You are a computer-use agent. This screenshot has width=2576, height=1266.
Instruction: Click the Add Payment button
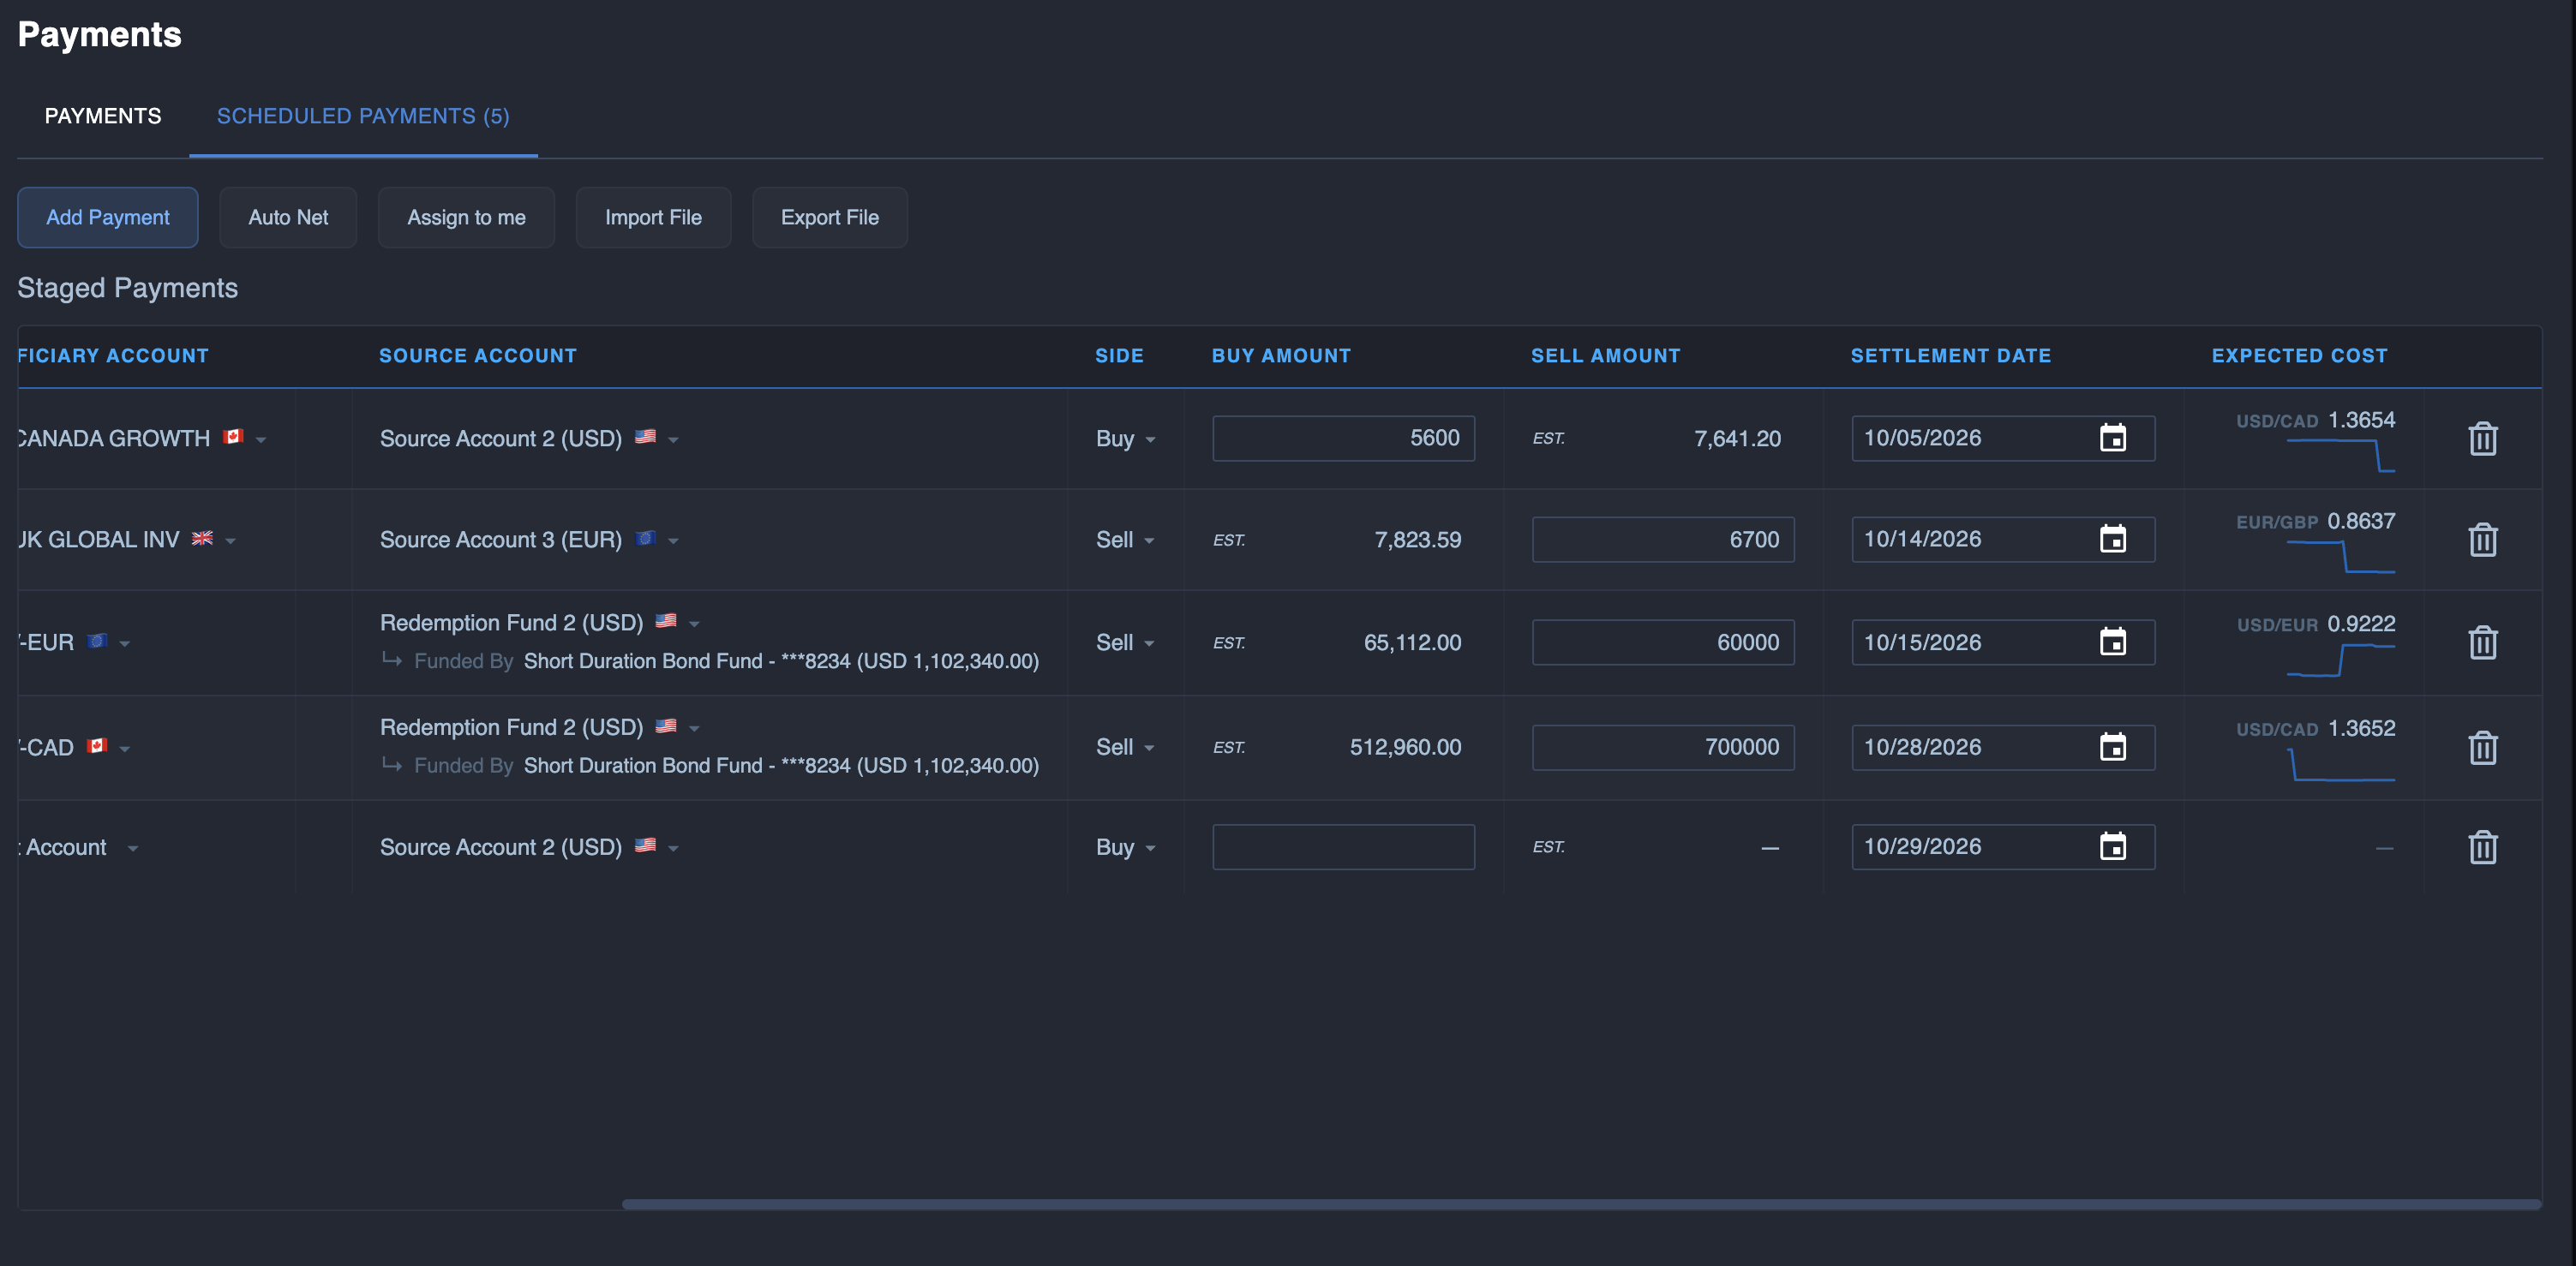pyautogui.click(x=108, y=217)
